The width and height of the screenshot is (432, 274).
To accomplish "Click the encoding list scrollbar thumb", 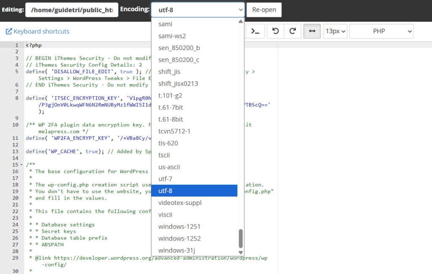I will tap(241, 239).
